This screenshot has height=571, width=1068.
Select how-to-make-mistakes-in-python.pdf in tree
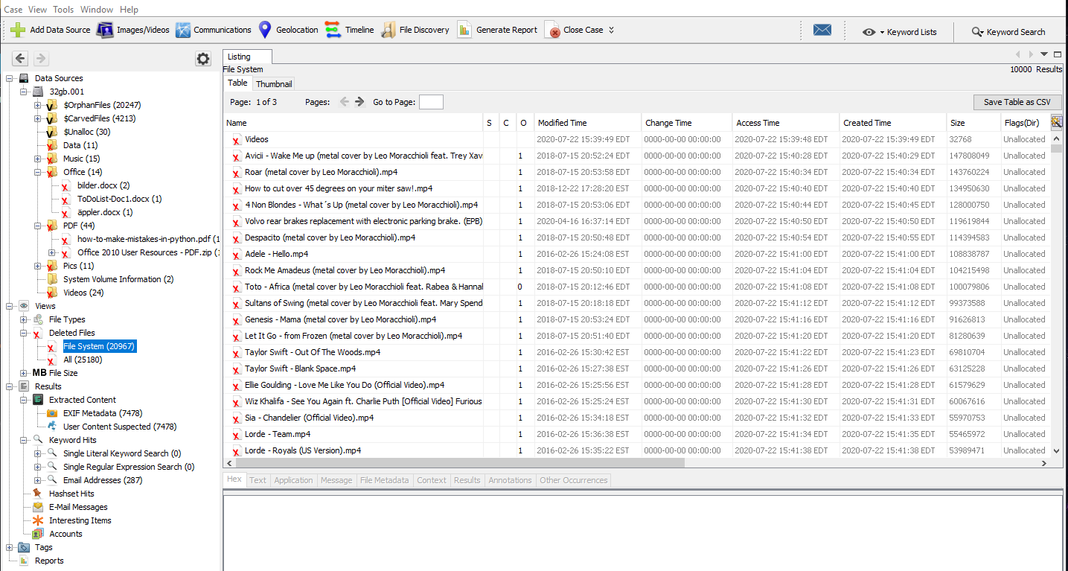148,239
